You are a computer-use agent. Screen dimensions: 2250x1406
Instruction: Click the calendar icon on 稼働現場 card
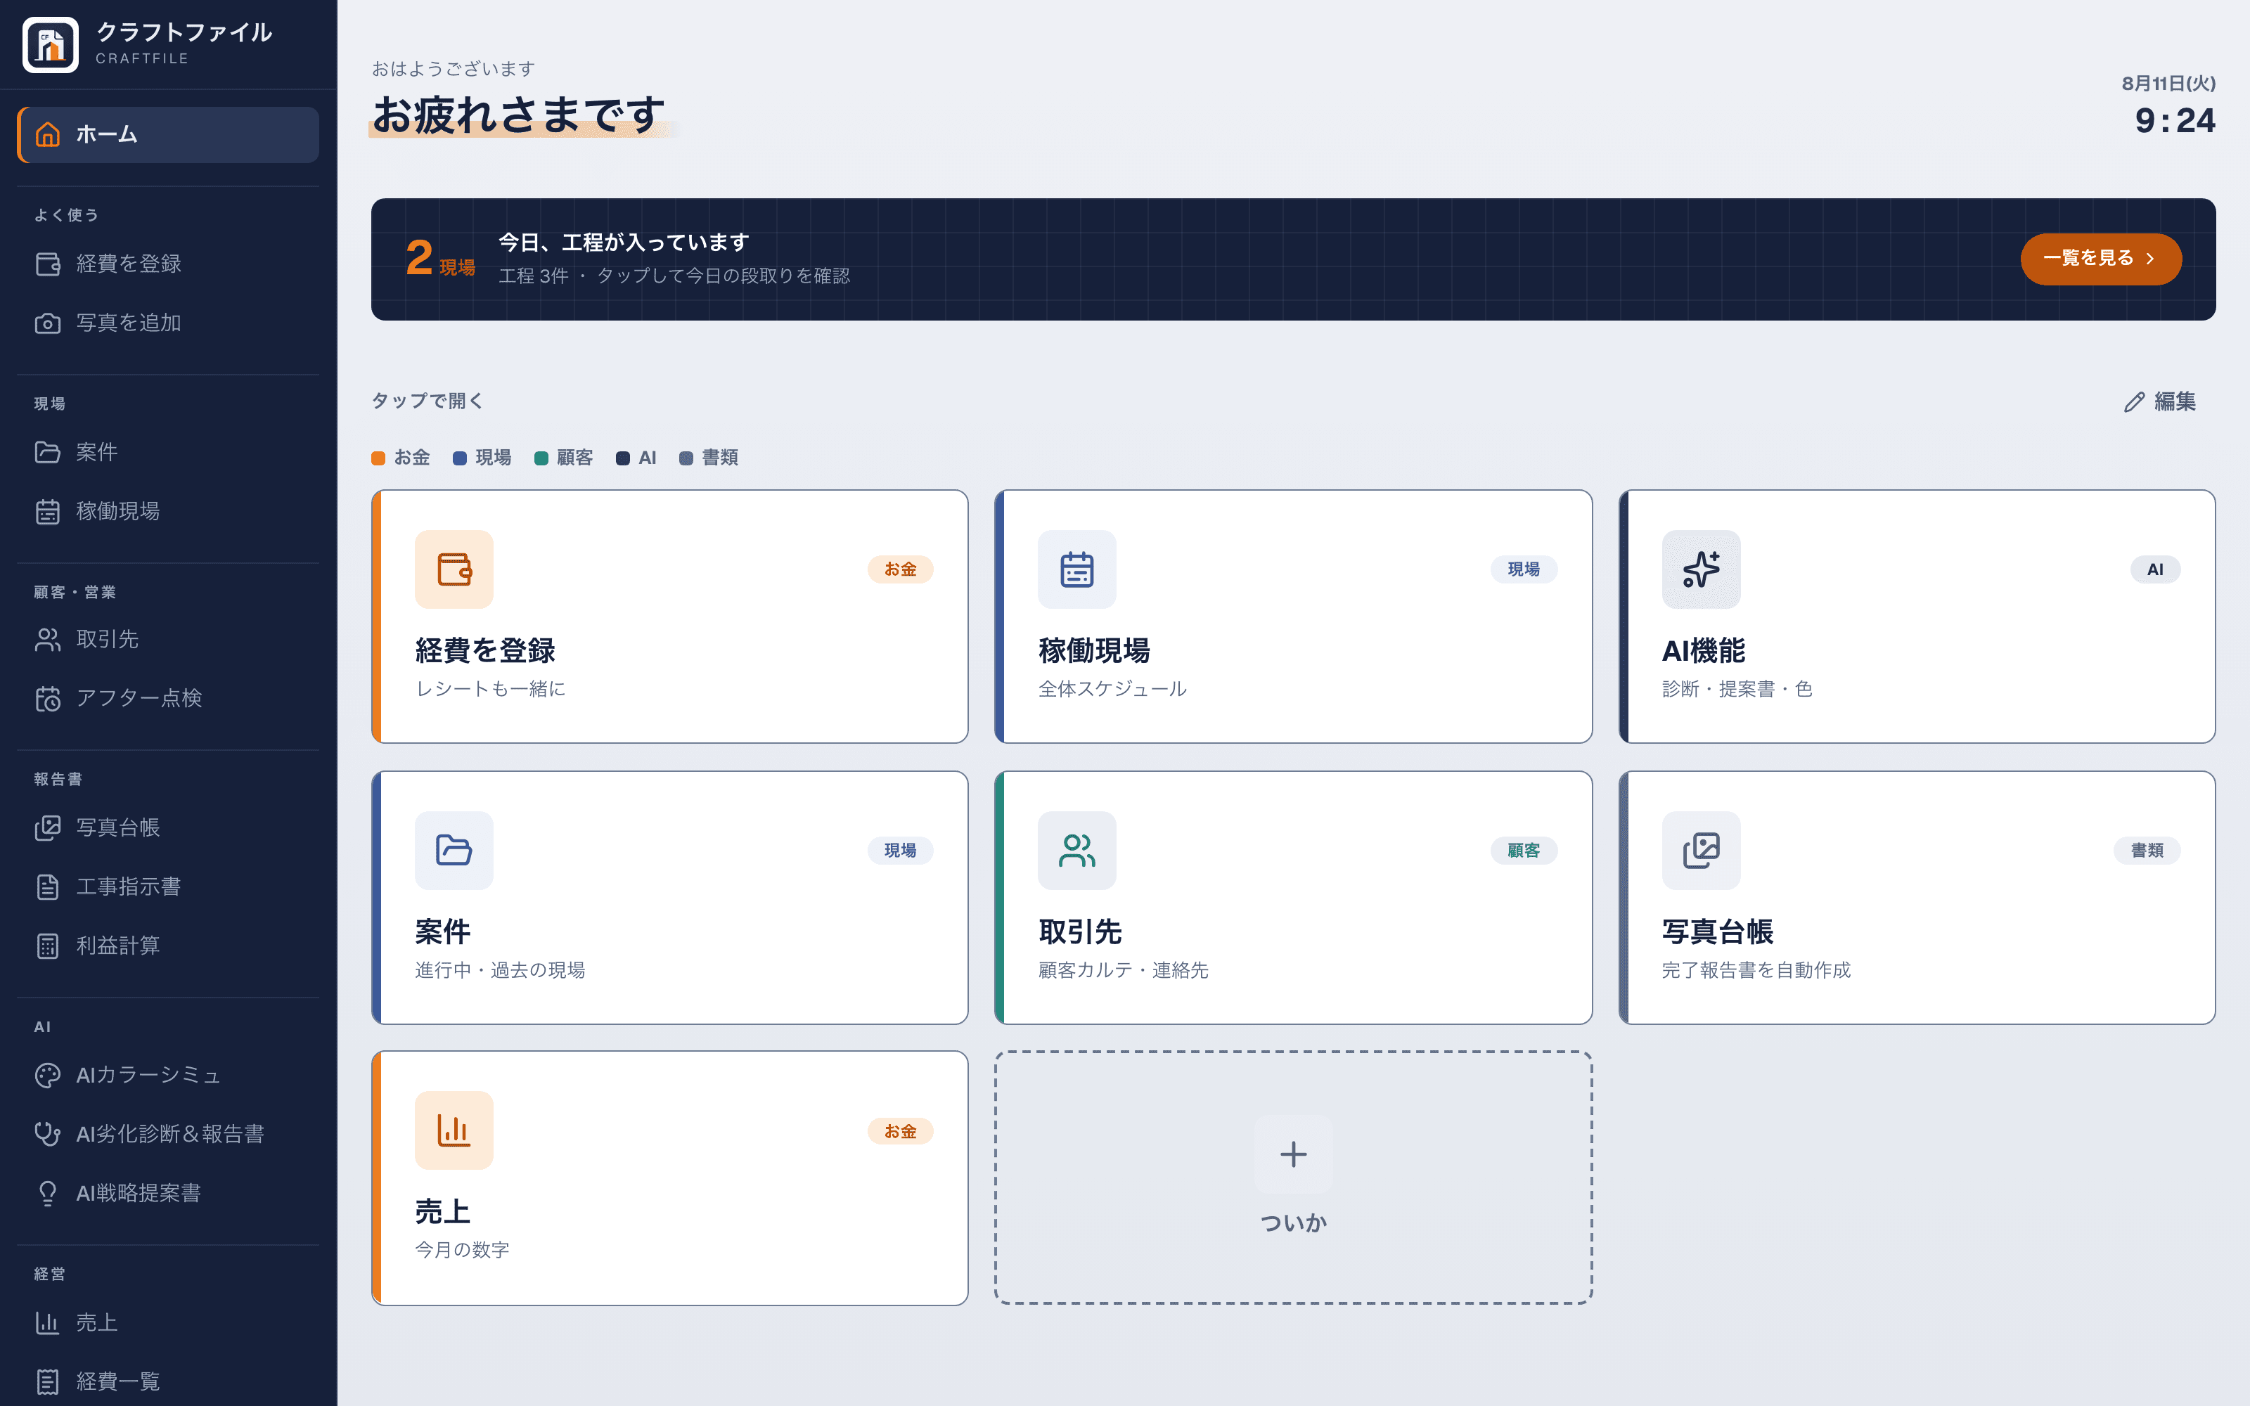pyautogui.click(x=1076, y=569)
